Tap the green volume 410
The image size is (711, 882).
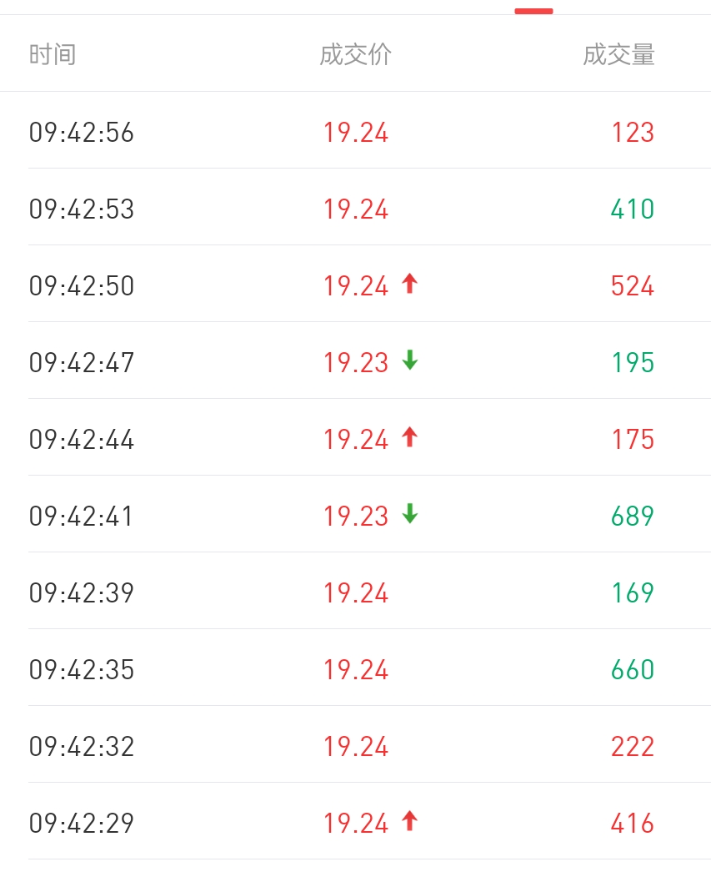tap(633, 209)
